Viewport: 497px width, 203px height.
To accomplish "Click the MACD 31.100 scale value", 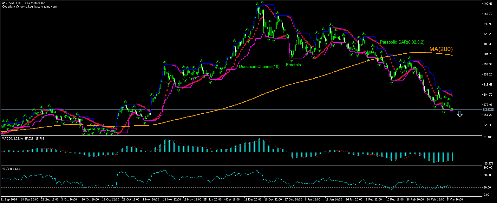I will click(488, 137).
